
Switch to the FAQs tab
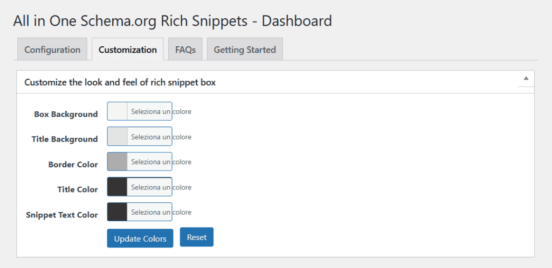(x=185, y=50)
